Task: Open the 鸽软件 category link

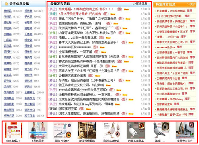Action: click(x=28, y=75)
